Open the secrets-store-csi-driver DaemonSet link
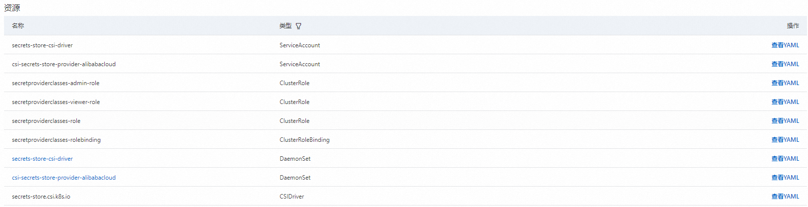808x207 pixels. (x=42, y=159)
